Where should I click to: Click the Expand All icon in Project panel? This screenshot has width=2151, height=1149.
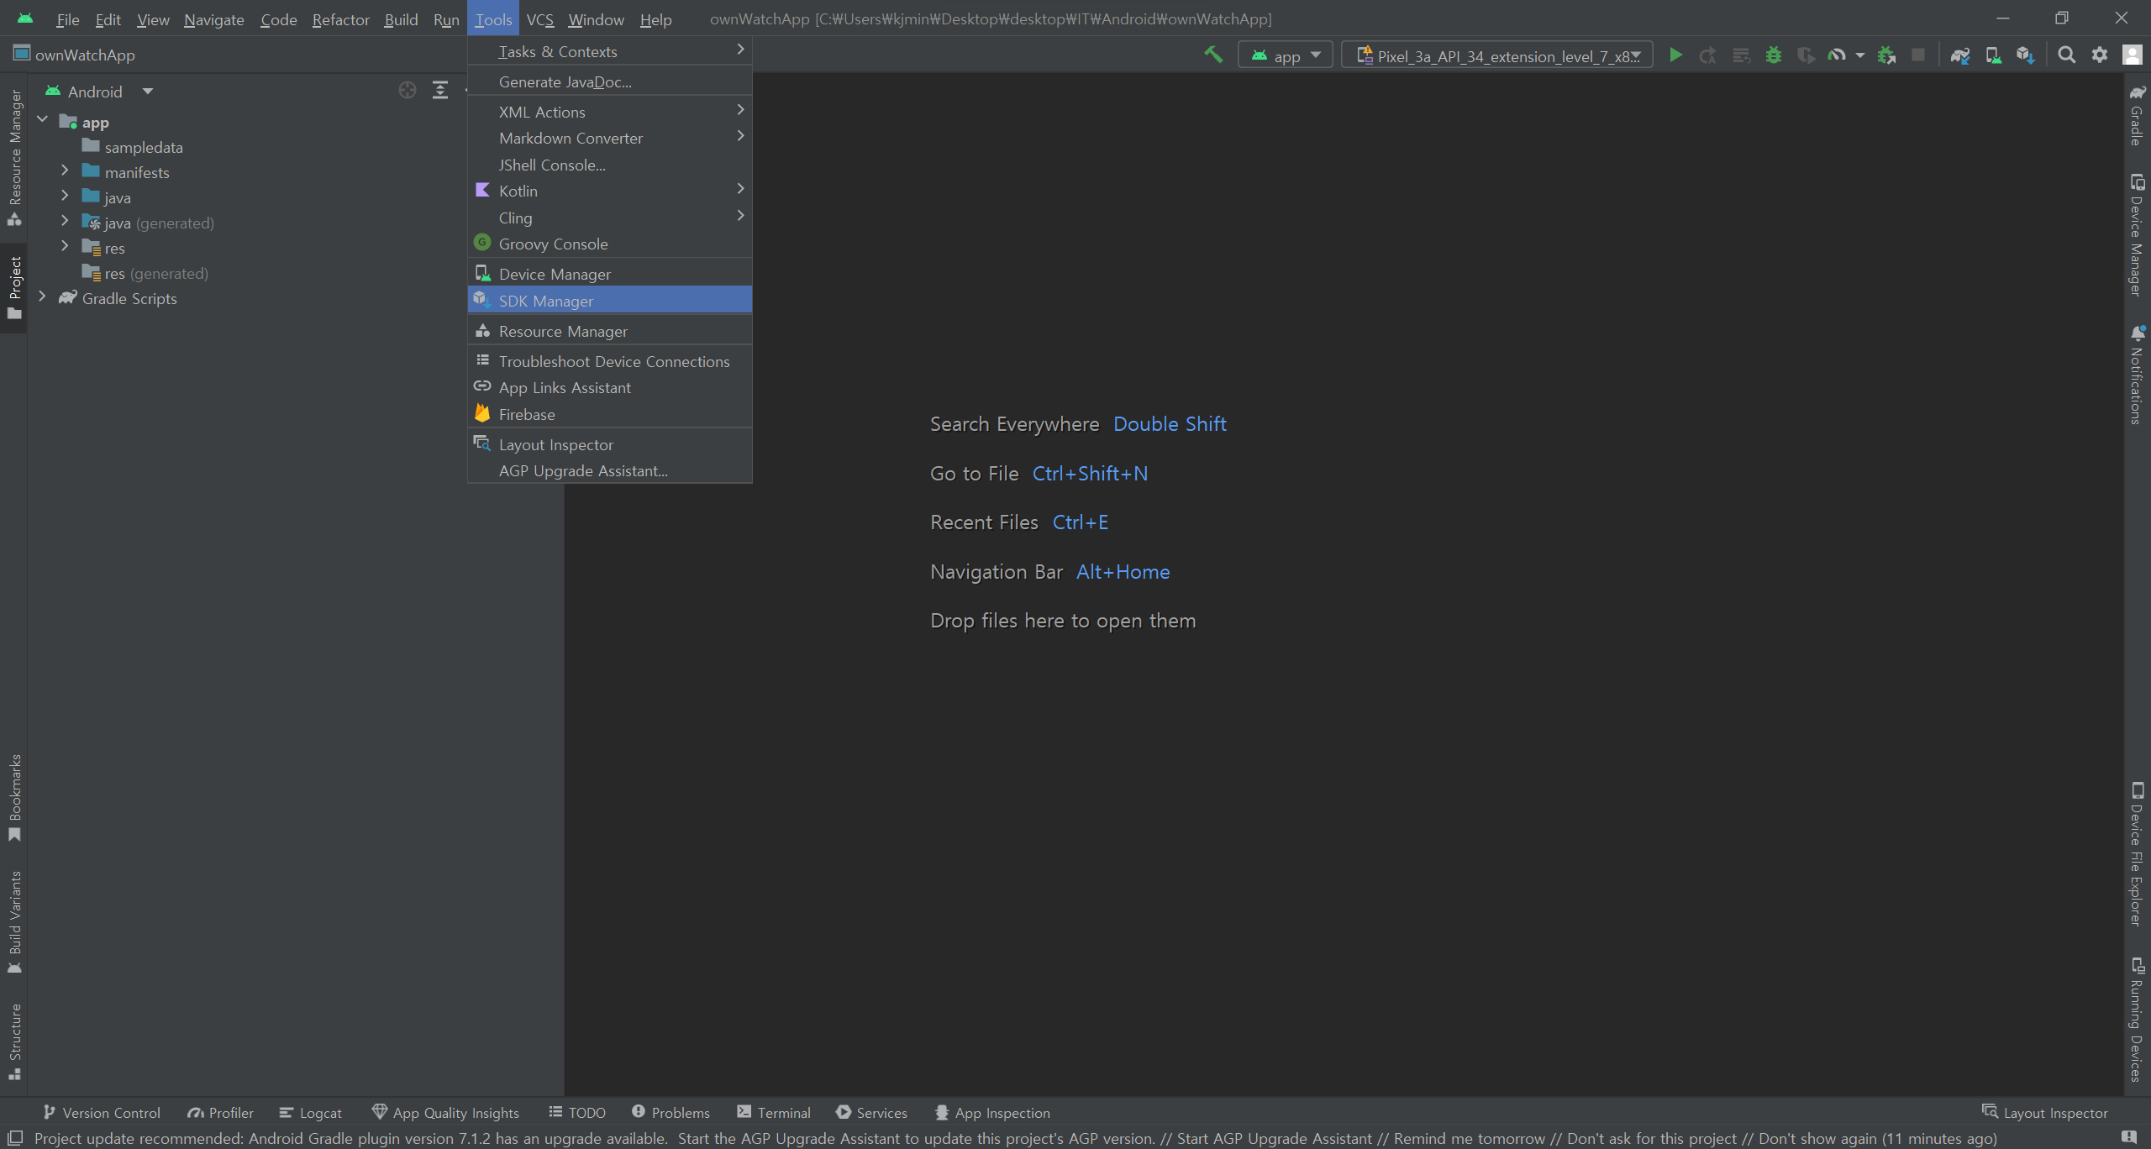440,91
